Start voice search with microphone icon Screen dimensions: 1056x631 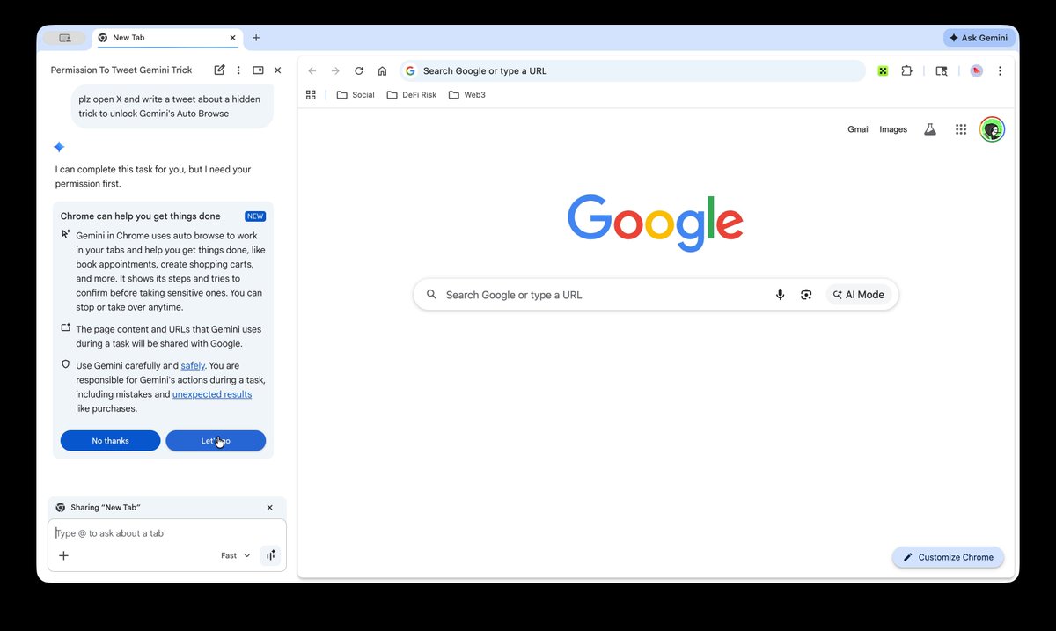[780, 295]
